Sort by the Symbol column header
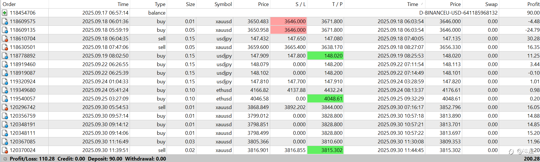The image size is (540, 162). [x=223, y=4]
